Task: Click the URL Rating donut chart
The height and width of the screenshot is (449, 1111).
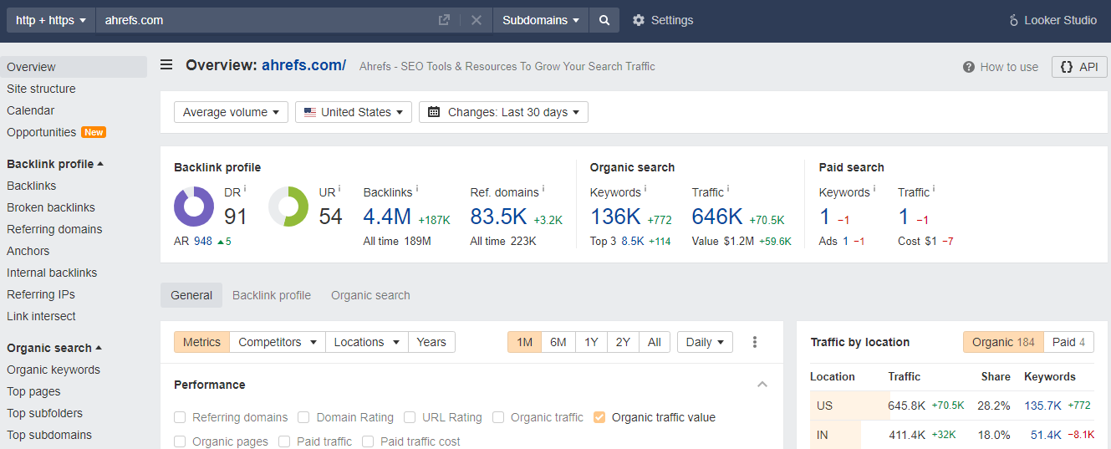Action: click(289, 207)
